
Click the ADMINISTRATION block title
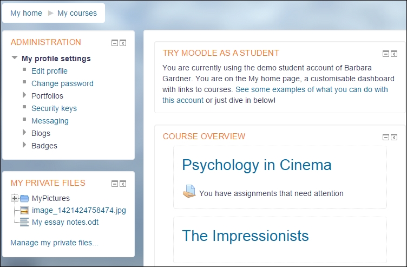[46, 42]
